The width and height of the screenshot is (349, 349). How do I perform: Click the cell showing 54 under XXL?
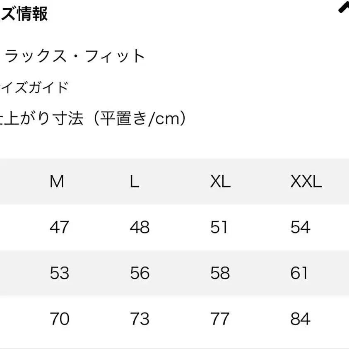pyautogui.click(x=300, y=227)
